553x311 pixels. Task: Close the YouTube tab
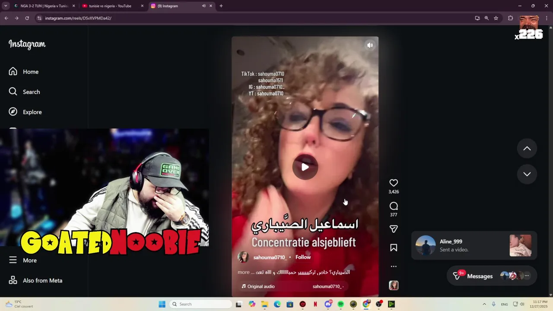click(142, 6)
